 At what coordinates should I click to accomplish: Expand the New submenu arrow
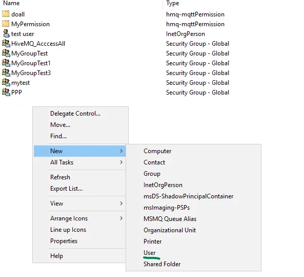(121, 151)
